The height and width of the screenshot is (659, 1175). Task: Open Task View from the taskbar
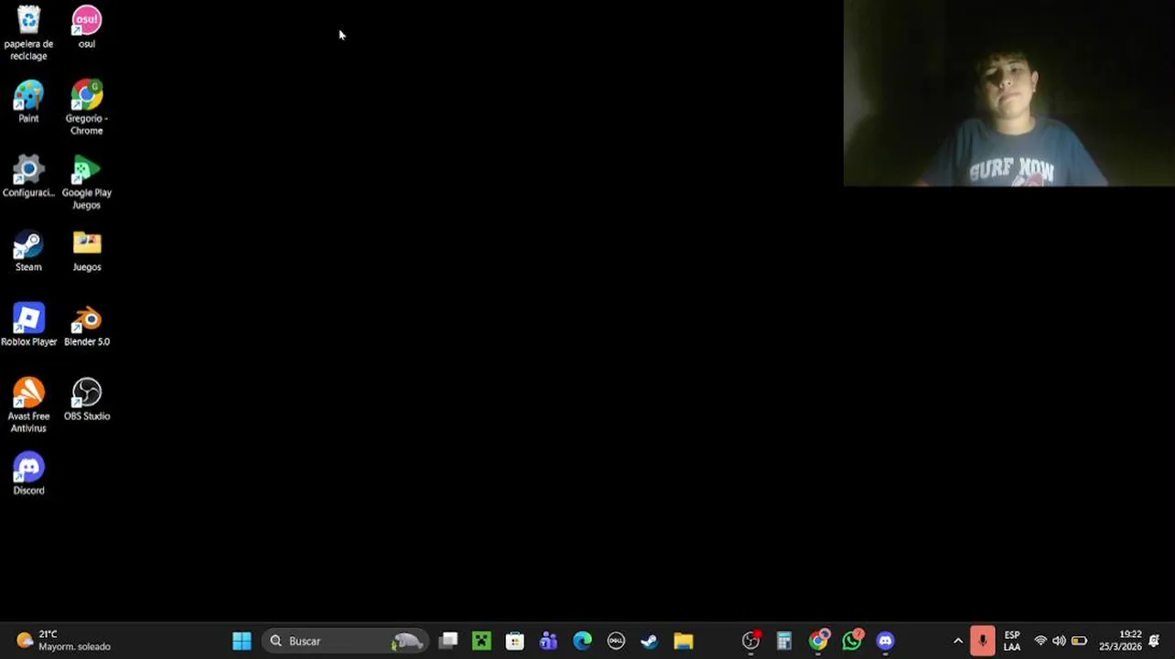tap(448, 641)
